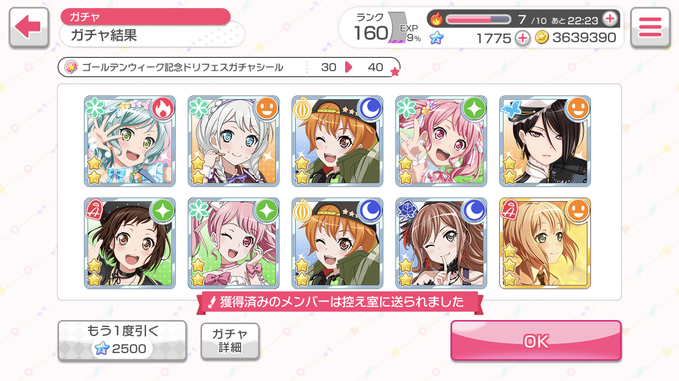Add stamina with the plus next to 22:23
Screen dimensions: 679x381
pyautogui.click(x=609, y=19)
